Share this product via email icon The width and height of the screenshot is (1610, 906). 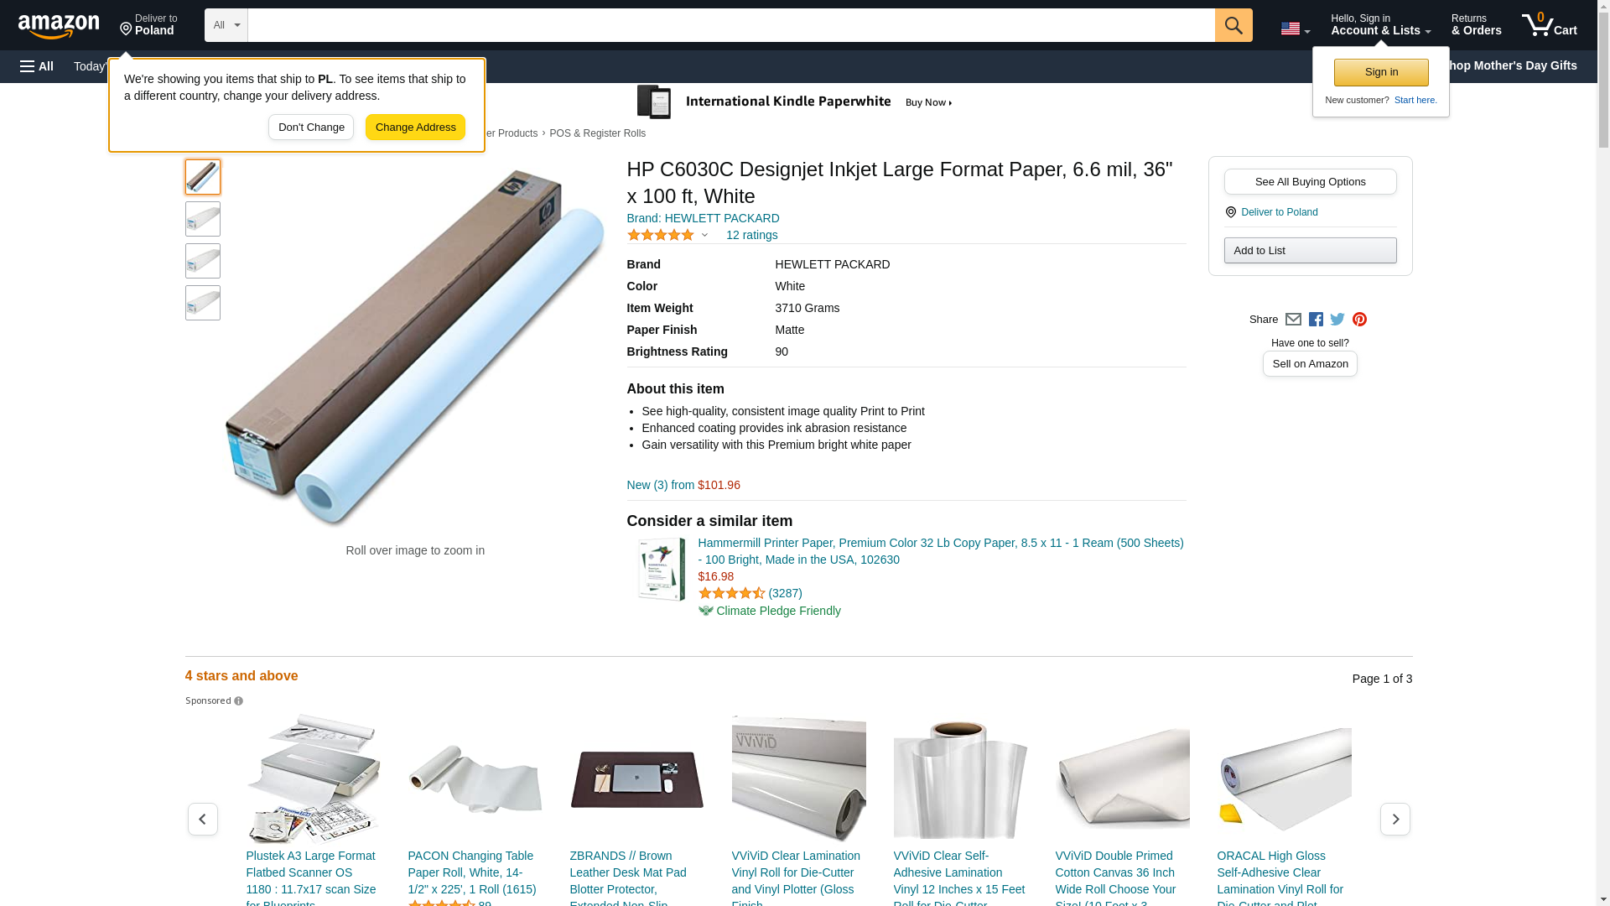point(1293,319)
